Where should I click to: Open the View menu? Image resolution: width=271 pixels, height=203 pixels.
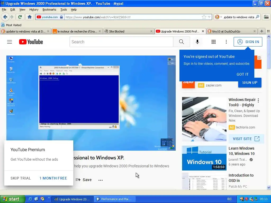(x=22, y=10)
